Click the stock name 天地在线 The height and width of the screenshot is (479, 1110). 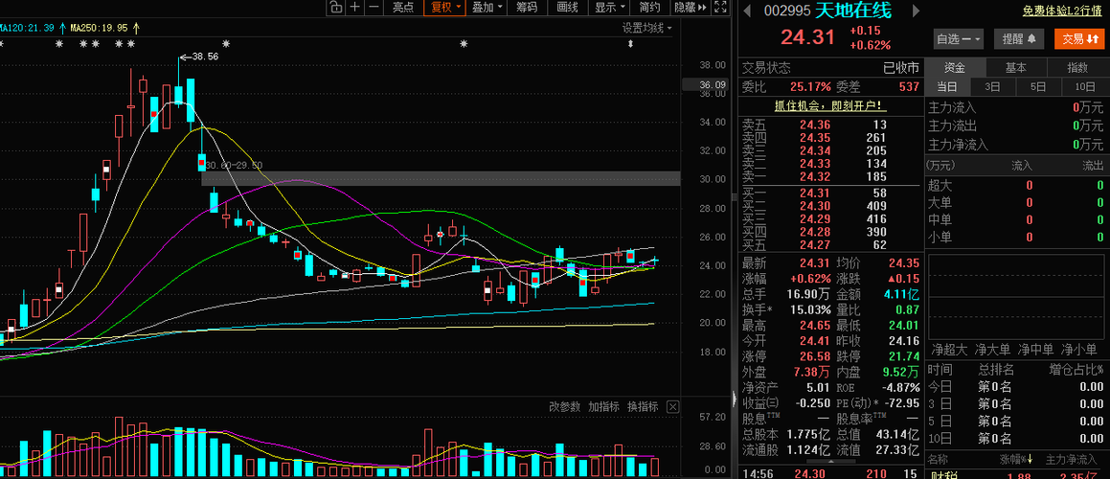pos(853,11)
